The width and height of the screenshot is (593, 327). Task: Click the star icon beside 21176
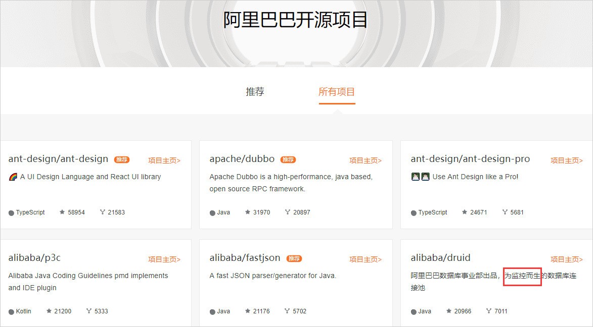coord(247,311)
